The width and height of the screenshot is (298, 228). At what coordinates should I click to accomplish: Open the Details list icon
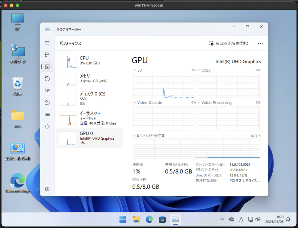pos(47,114)
